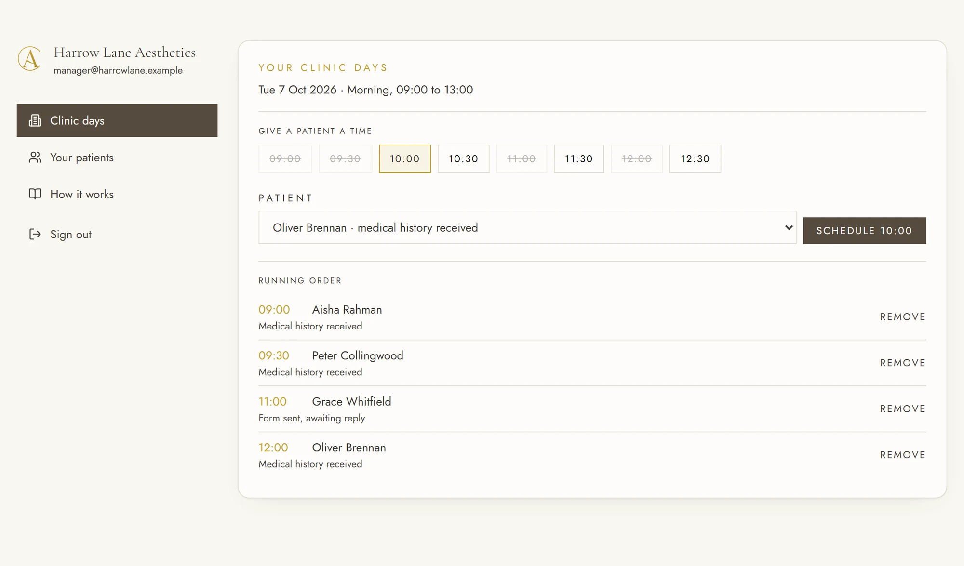This screenshot has width=964, height=566.
Task: Click the 'Harrow Lane Aesthetics' title
Action: click(x=125, y=52)
